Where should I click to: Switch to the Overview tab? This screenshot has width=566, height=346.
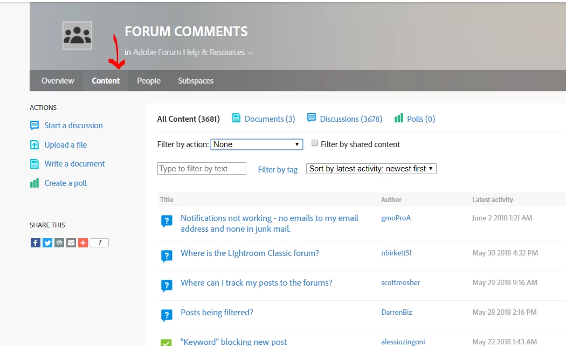tap(58, 81)
